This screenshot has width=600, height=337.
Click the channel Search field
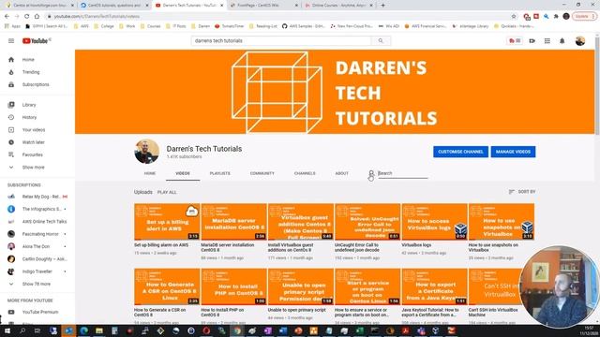click(402, 173)
